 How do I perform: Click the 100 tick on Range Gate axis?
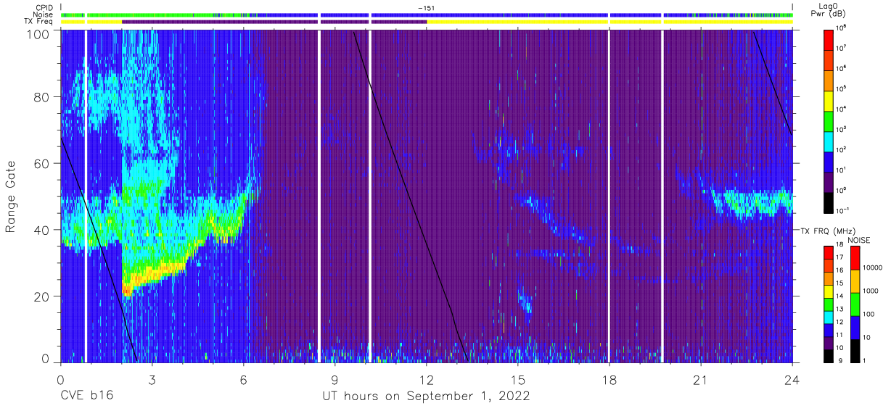click(38, 34)
